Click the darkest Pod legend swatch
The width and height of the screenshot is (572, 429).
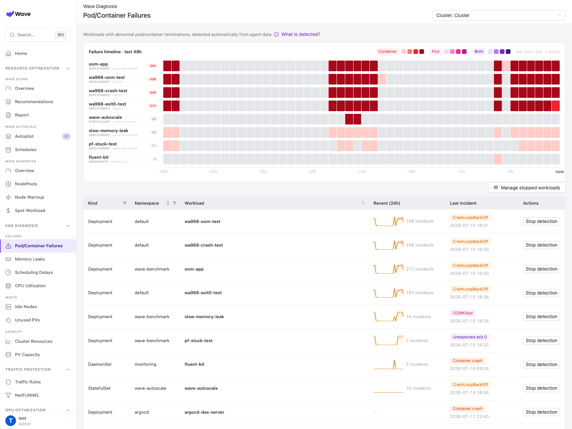(464, 52)
